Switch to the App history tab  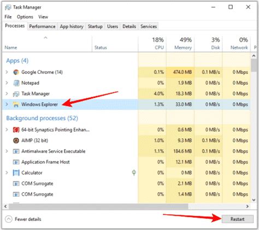pos(72,26)
